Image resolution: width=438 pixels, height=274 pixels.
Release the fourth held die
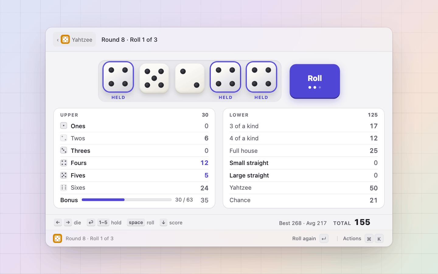click(225, 77)
